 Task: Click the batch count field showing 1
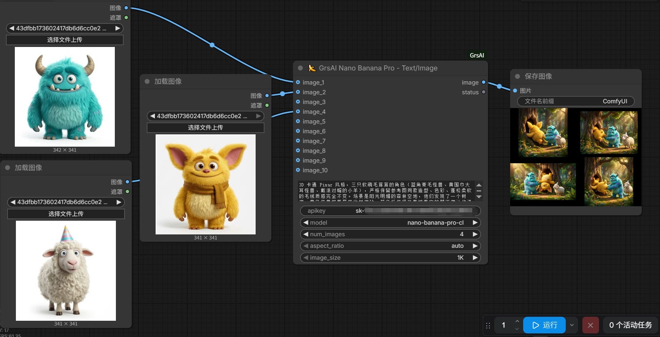pyautogui.click(x=504, y=325)
